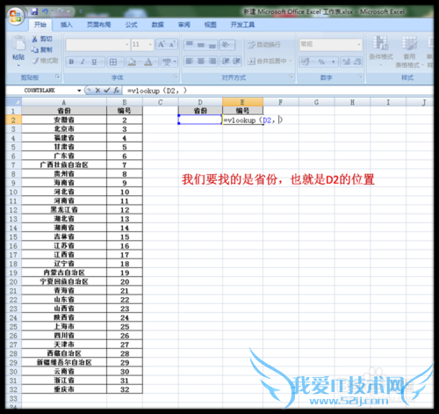Toggle align text left
The width and height of the screenshot is (439, 414).
pyautogui.click(x=190, y=61)
